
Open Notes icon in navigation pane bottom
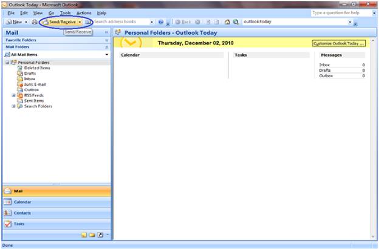click(84, 235)
